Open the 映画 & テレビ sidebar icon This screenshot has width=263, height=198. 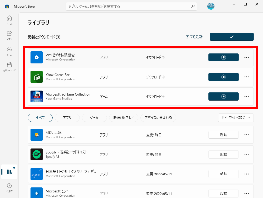click(x=9, y=67)
